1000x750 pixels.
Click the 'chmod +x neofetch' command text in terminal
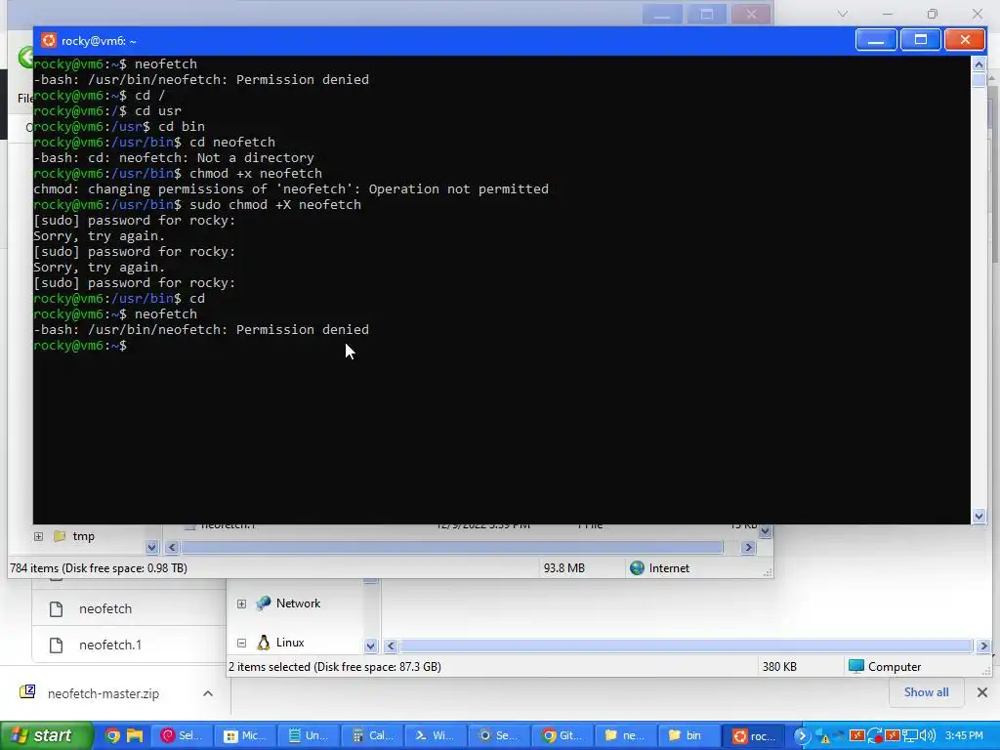[x=256, y=174]
